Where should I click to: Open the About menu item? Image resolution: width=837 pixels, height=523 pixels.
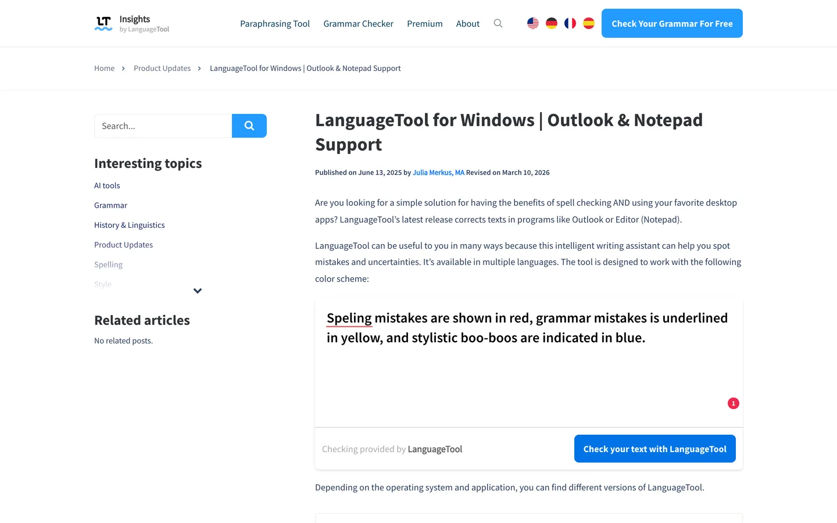tap(468, 24)
